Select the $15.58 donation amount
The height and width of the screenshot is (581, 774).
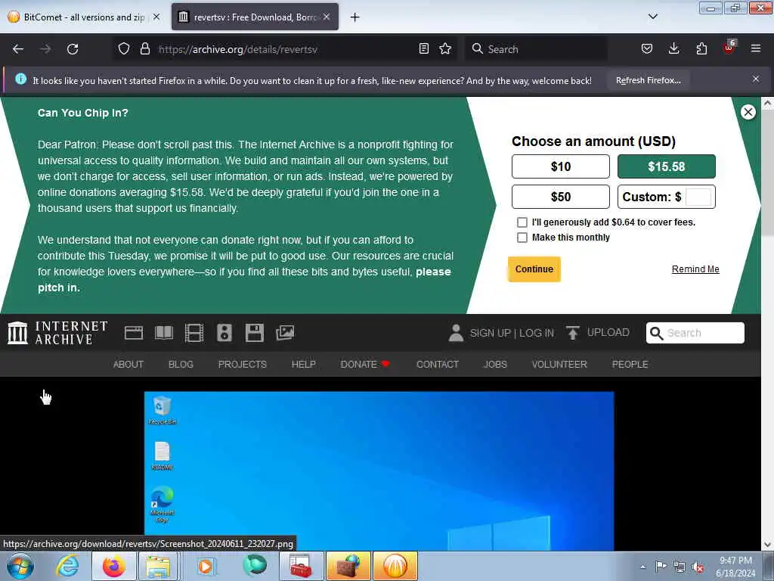pos(667,166)
